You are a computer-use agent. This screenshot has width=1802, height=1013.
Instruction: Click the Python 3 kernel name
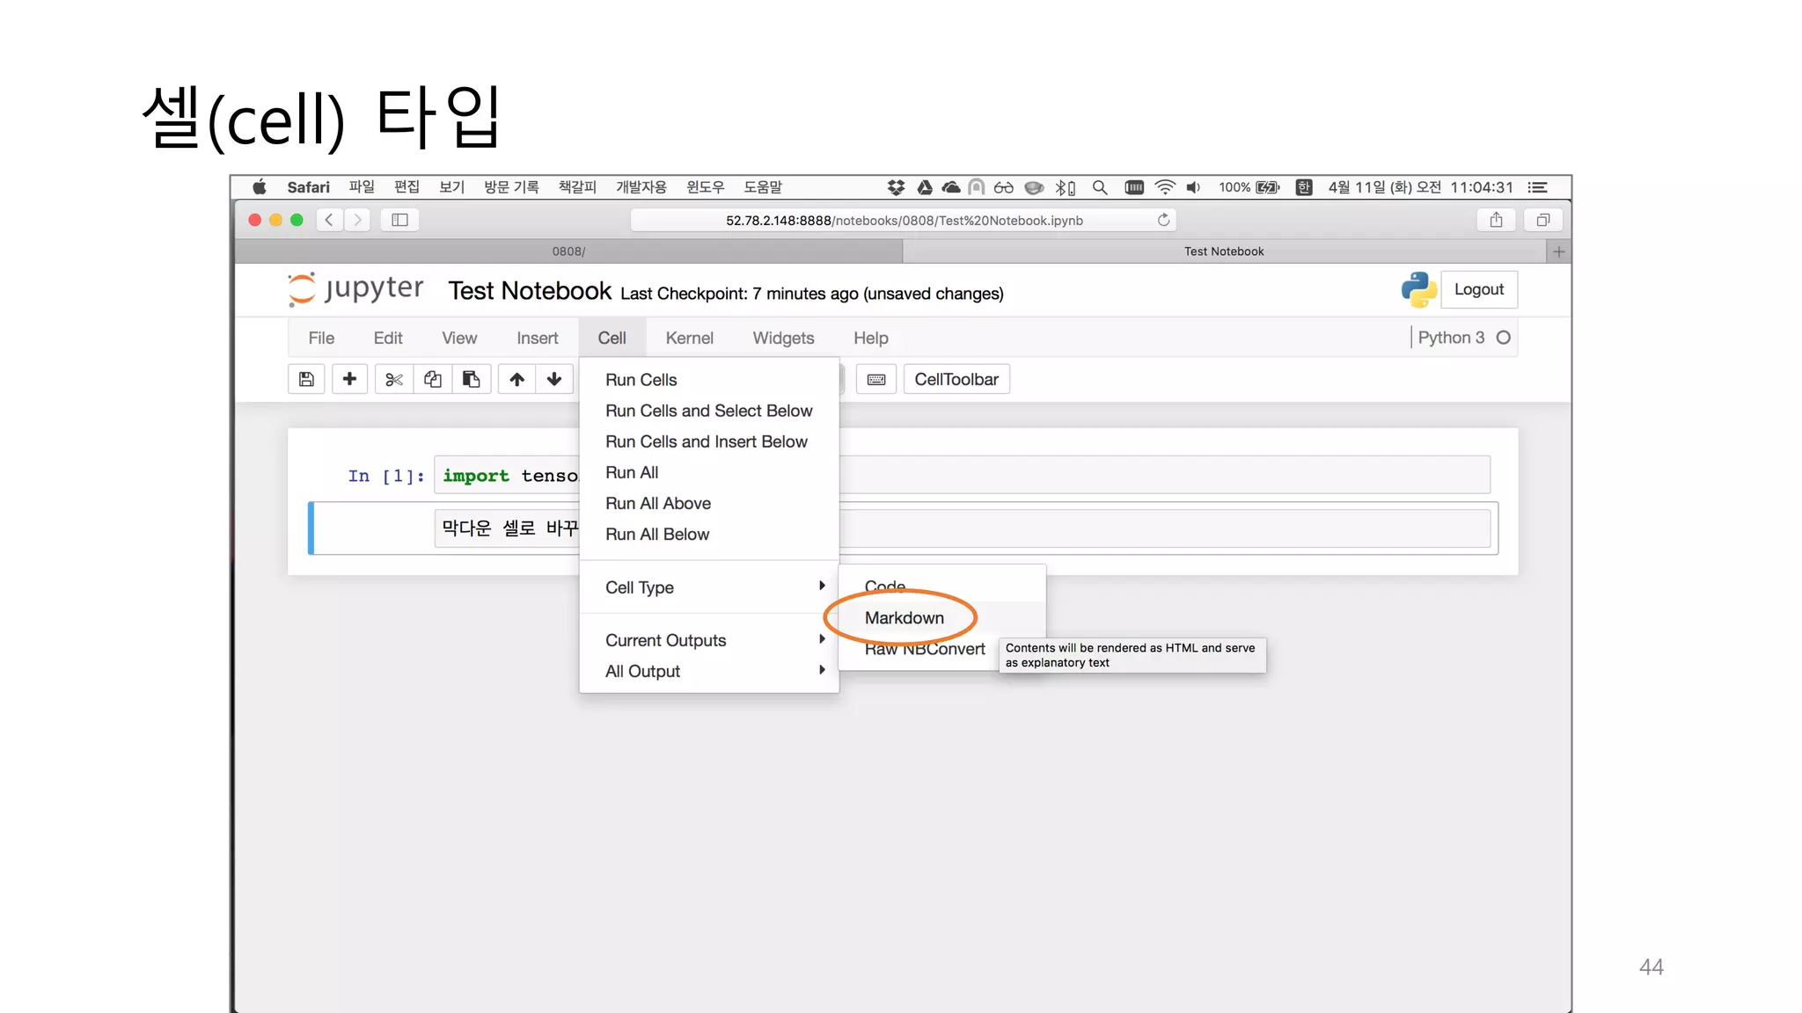click(1451, 338)
